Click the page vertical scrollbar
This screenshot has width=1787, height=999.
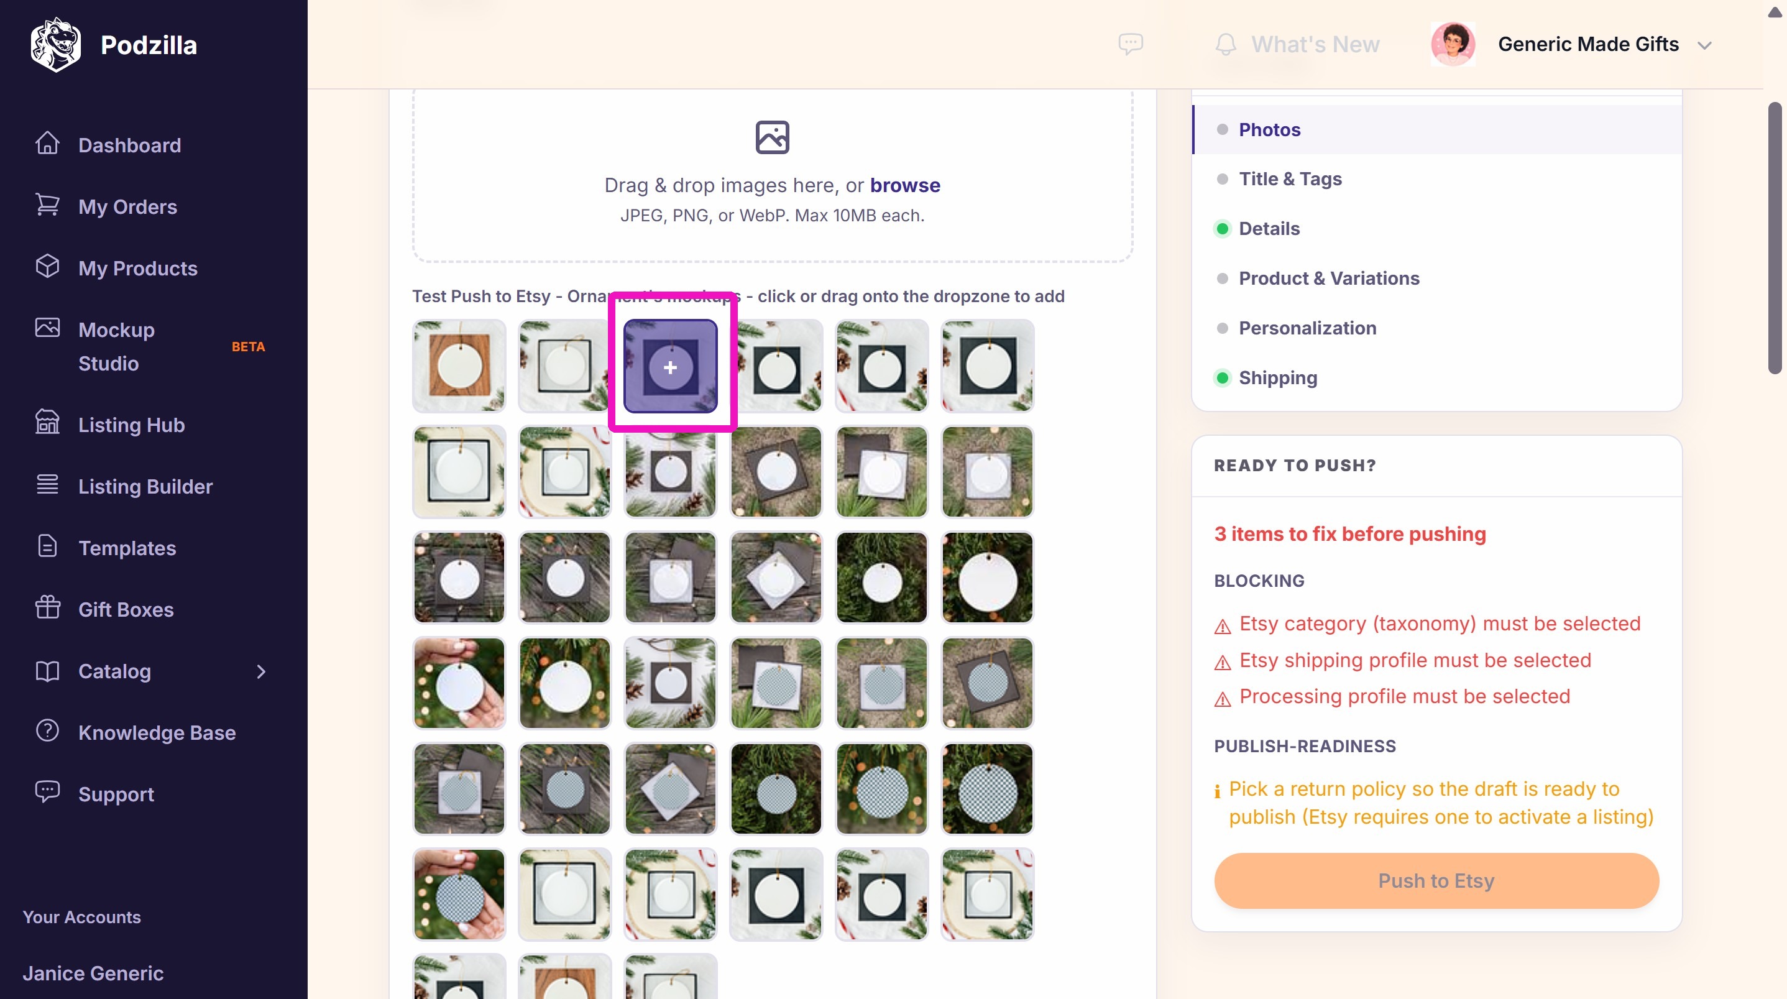(1775, 238)
